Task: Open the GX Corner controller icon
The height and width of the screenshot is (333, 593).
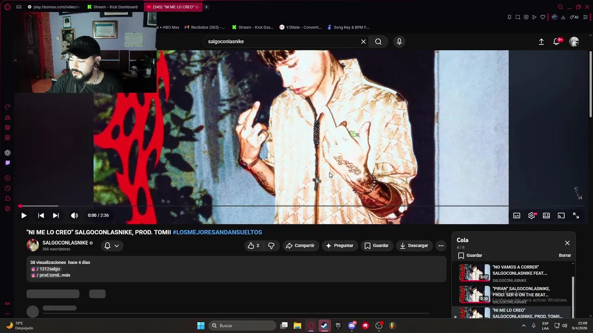Action: pos(19,7)
